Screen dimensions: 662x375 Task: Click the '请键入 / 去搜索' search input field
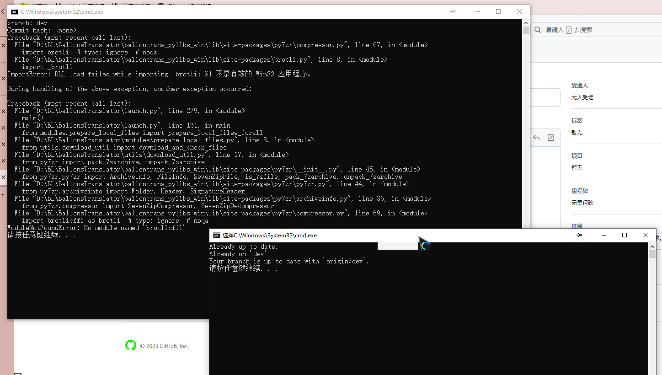(594, 30)
